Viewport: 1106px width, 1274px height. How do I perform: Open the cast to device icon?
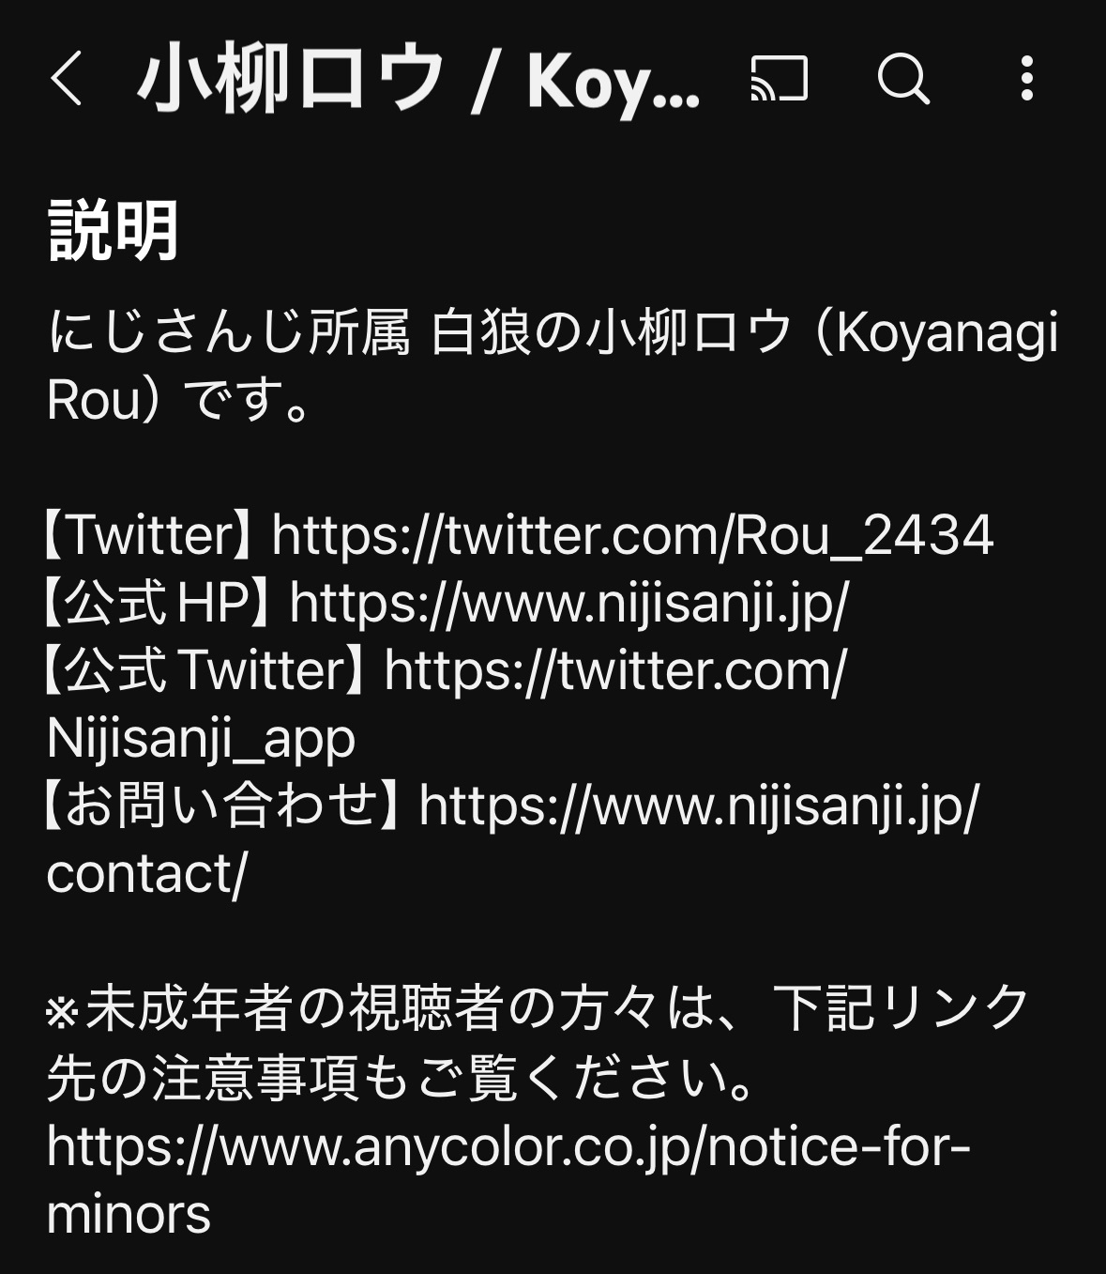(x=779, y=78)
